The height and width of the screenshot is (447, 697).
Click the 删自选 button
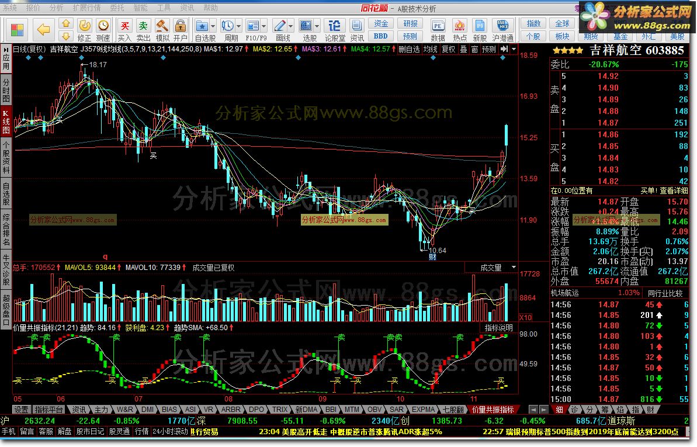tap(408, 49)
